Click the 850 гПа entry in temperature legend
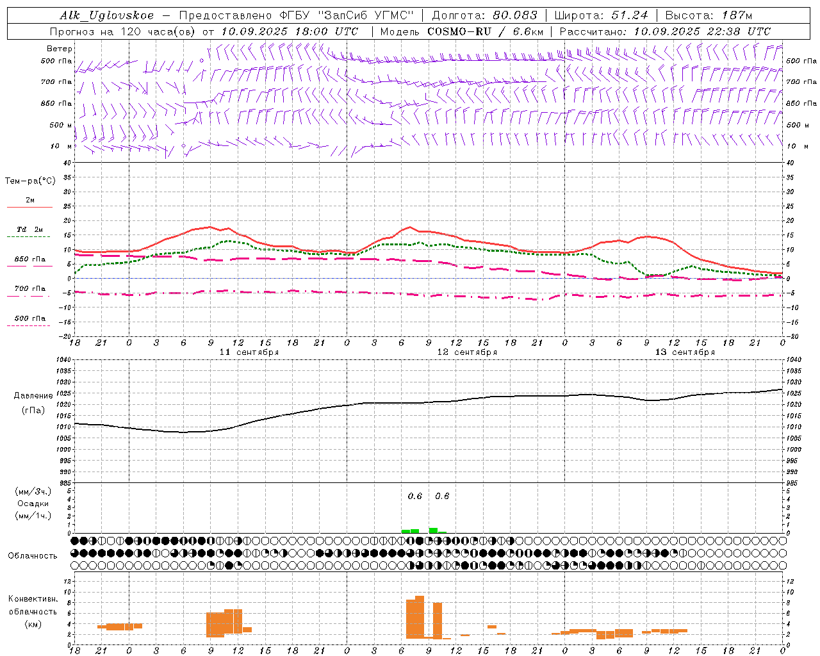Image resolution: width=820 pixels, height=656 pixels. (30, 259)
